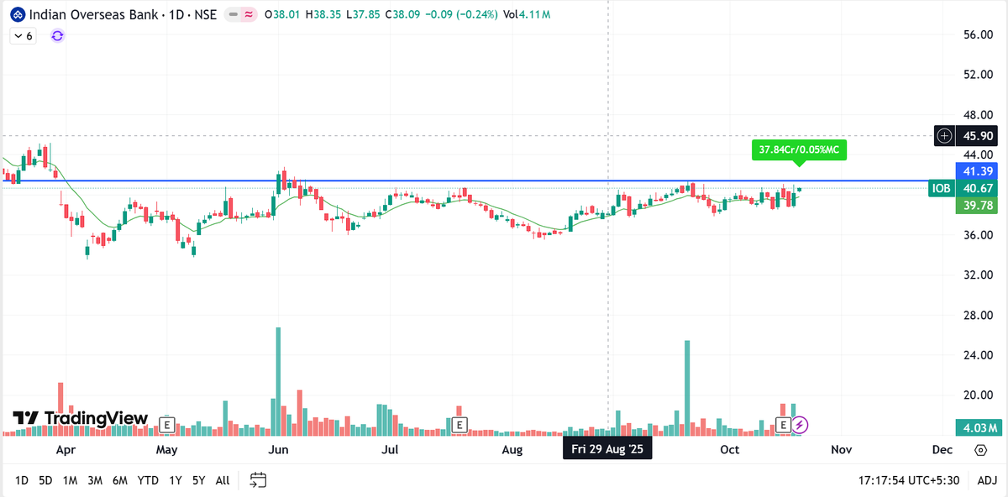1008x497 pixels.
Task: Switch time range to 6M
Action: (120, 480)
